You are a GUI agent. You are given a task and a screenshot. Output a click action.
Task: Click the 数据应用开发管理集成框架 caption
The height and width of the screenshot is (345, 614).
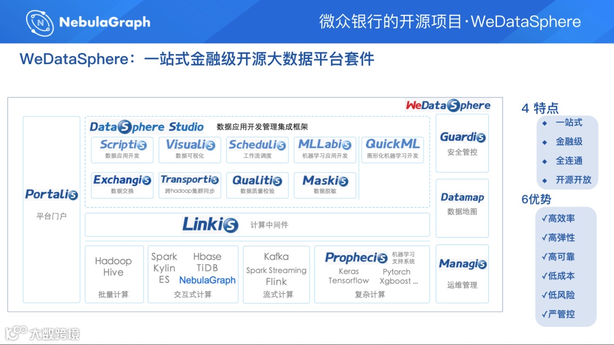click(262, 127)
